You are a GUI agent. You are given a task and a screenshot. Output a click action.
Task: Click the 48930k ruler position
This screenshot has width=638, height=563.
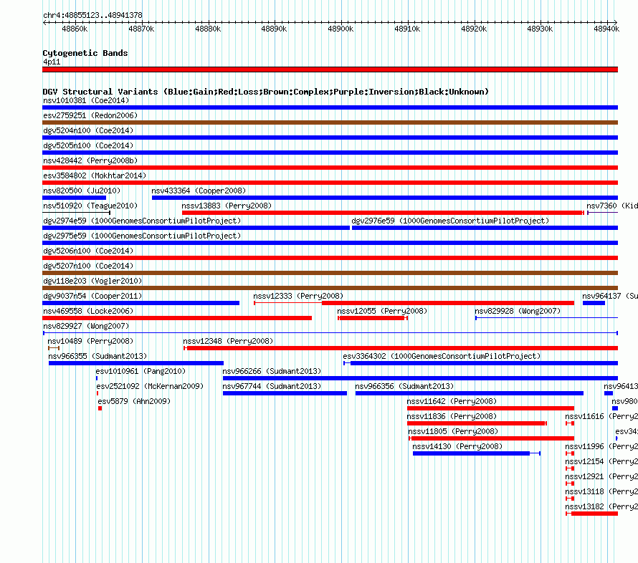(x=540, y=29)
